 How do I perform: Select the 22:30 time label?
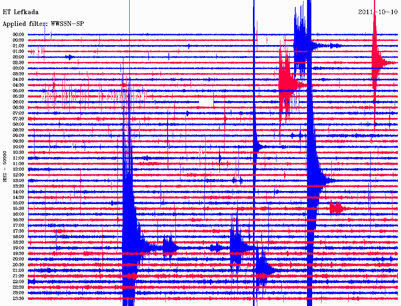[18, 287]
